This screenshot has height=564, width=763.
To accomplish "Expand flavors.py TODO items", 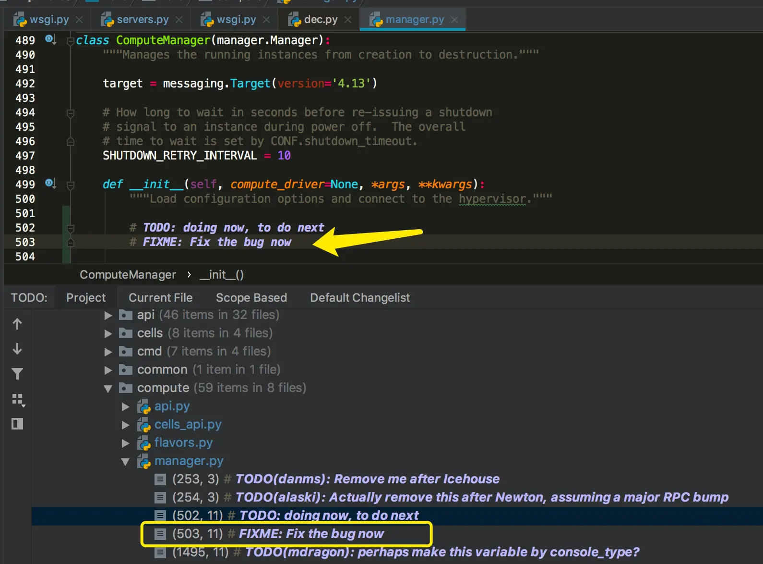I will tap(126, 443).
